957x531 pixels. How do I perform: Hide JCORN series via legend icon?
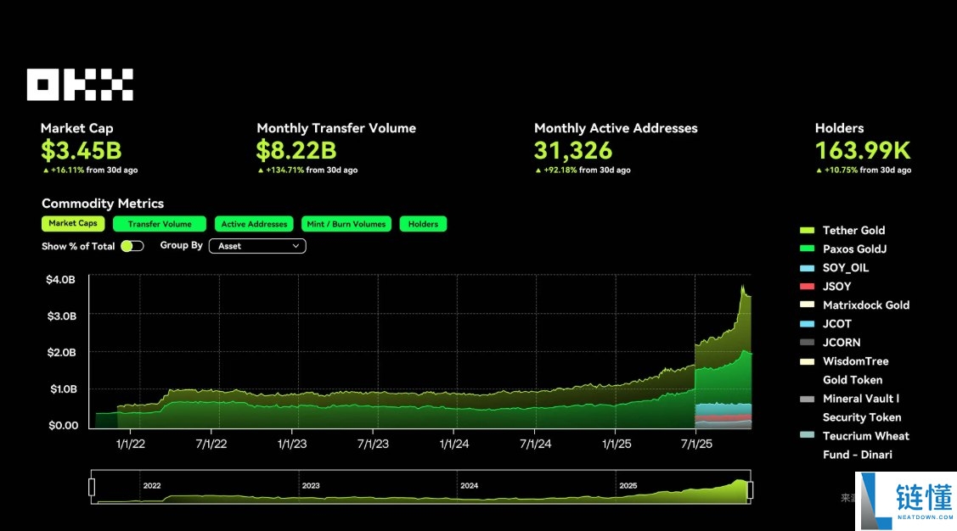tap(807, 343)
